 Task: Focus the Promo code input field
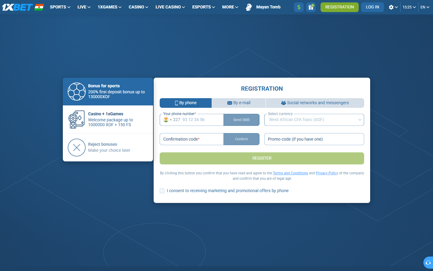pos(314,139)
